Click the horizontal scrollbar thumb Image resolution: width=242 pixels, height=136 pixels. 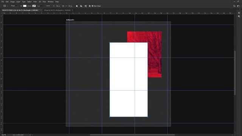point(132,135)
